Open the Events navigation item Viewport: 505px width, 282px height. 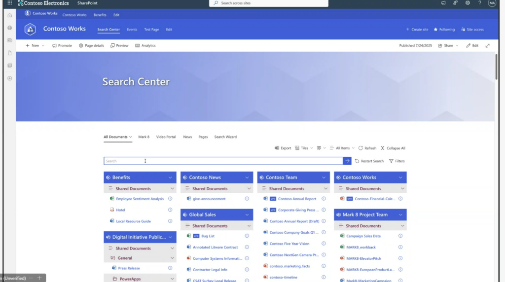pos(132,30)
